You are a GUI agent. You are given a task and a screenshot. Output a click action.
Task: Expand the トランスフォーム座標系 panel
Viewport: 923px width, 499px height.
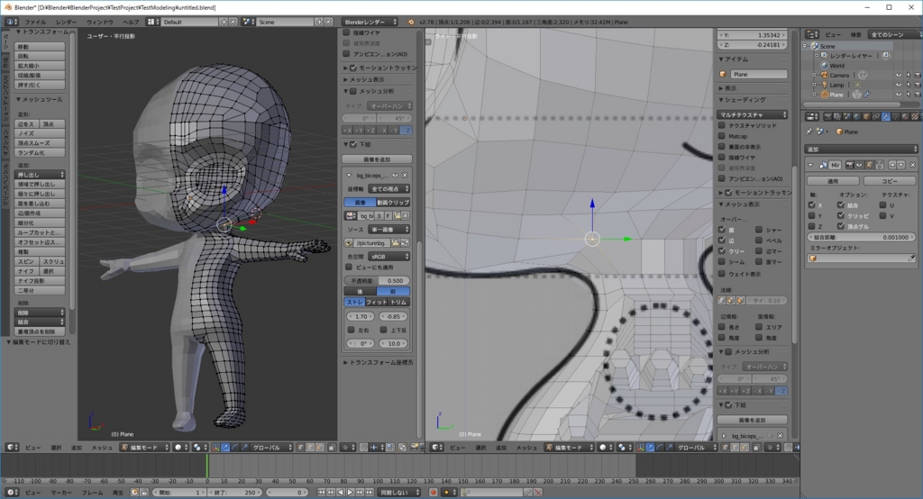coord(379,362)
